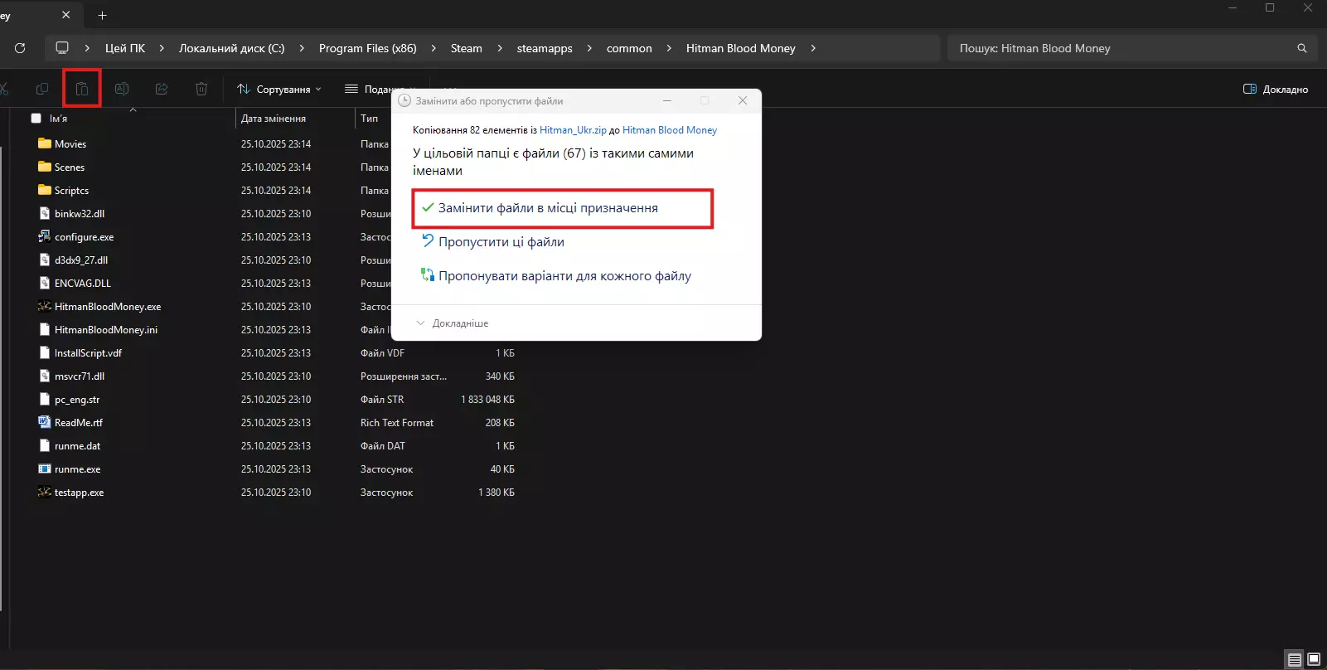Click the Rename icon in the toolbar

click(x=122, y=89)
